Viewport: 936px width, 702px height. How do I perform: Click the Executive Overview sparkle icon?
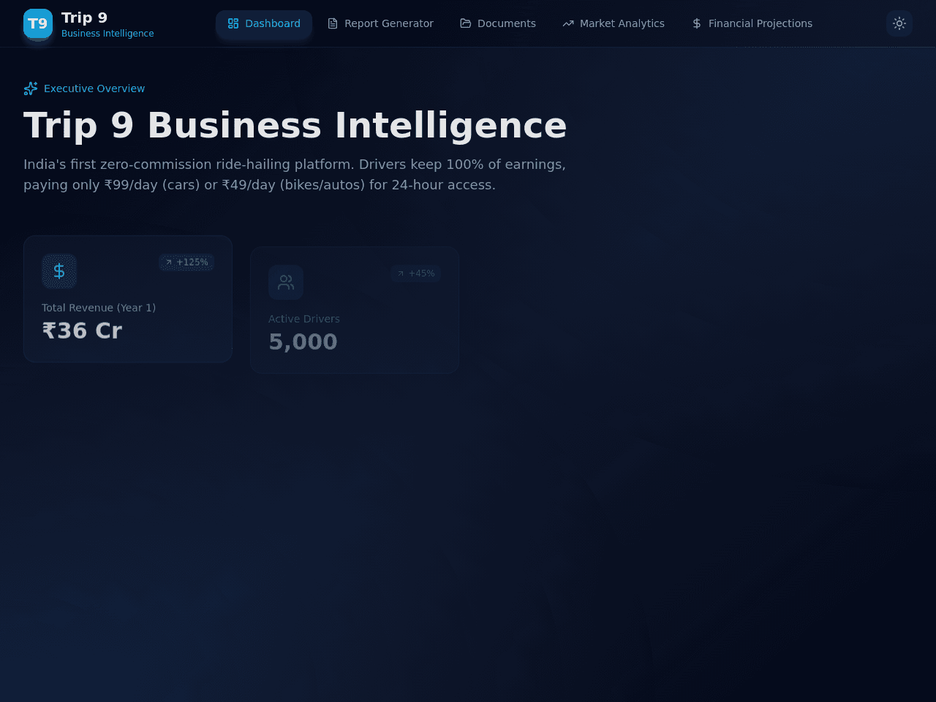point(31,88)
